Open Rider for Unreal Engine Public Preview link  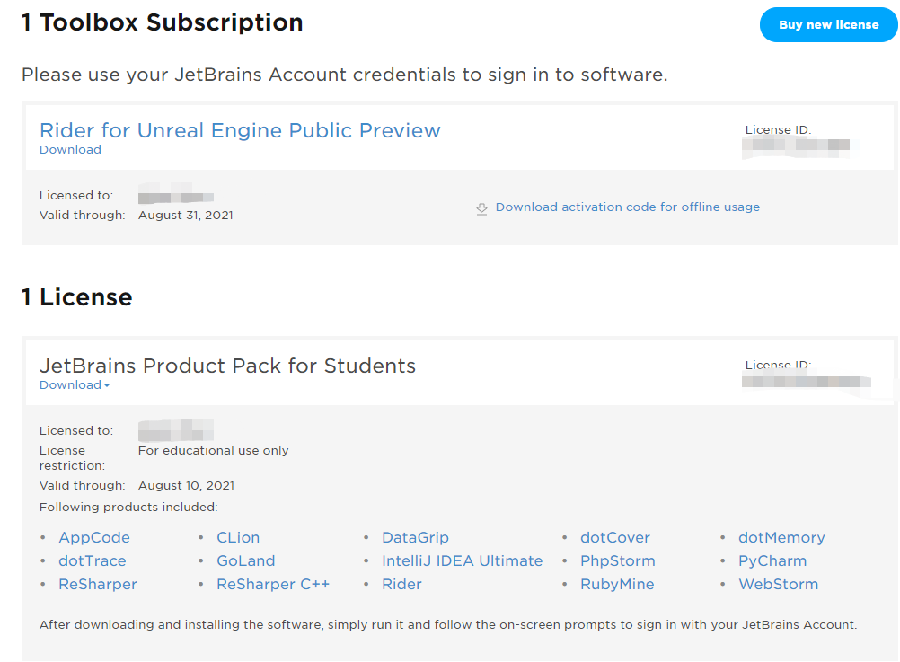tap(240, 130)
